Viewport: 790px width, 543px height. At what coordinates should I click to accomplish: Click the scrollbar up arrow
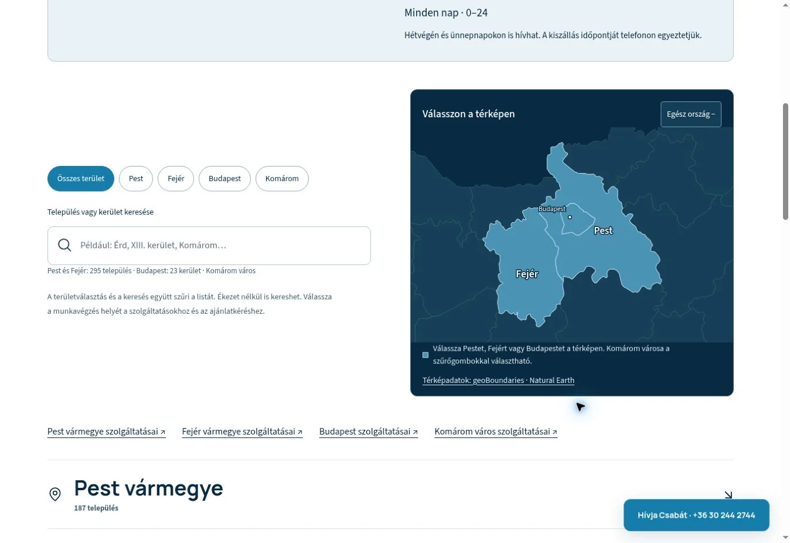(785, 5)
